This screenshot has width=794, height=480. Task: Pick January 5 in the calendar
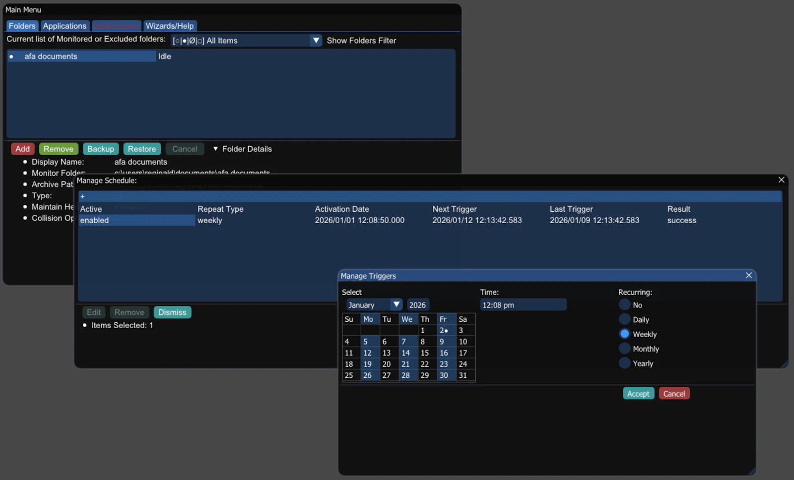[370, 342]
